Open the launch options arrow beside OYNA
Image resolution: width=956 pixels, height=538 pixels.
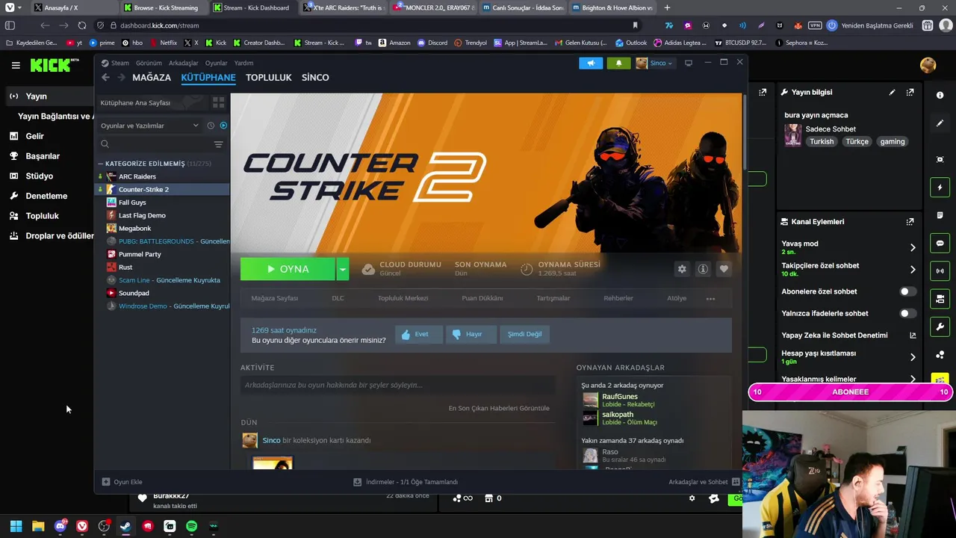pos(342,269)
